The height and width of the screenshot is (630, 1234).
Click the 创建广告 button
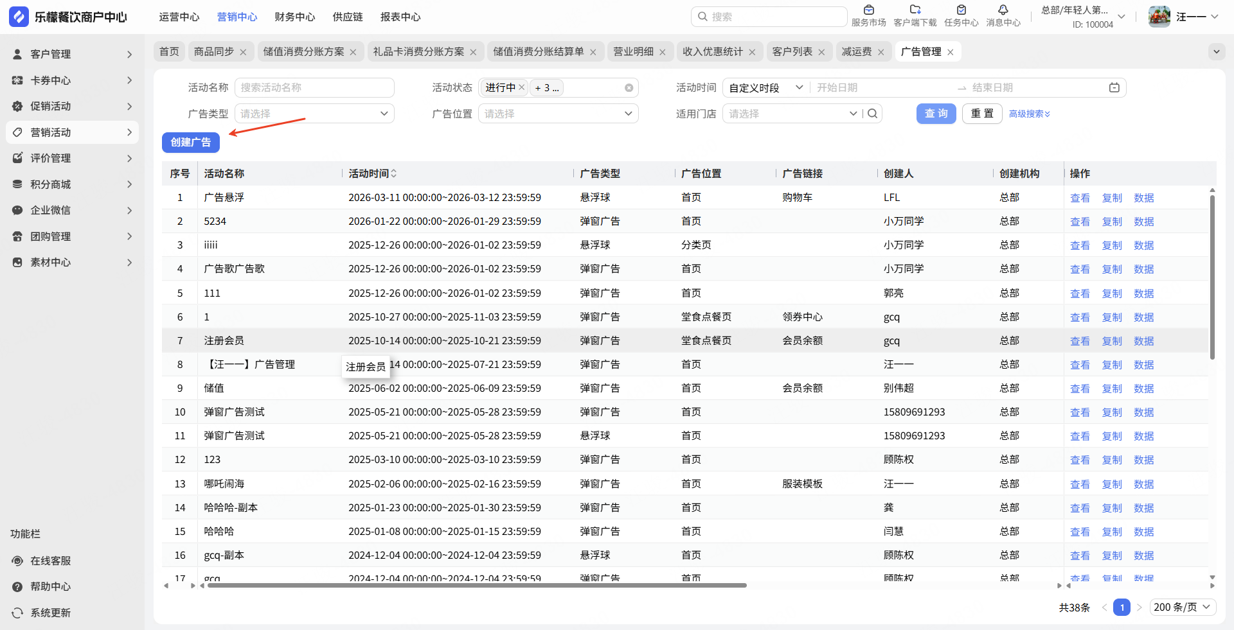click(190, 142)
